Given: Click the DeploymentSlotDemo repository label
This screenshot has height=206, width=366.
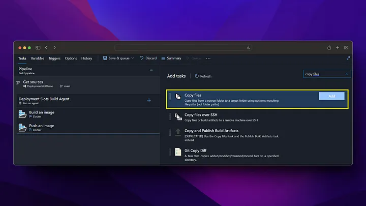Looking at the screenshot, I should [x=40, y=86].
